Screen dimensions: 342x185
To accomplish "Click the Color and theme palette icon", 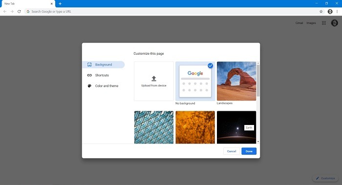I will click(x=89, y=86).
